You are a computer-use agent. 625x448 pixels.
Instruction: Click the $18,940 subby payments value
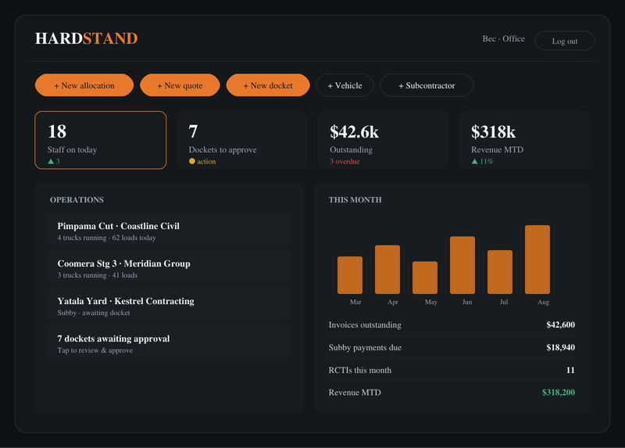pos(560,347)
